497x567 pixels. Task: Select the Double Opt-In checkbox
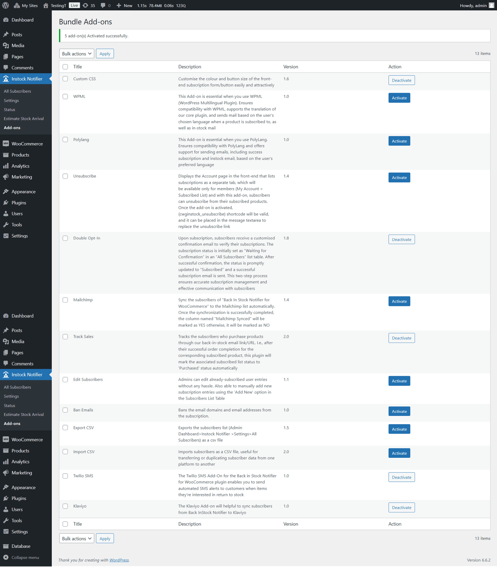point(65,238)
